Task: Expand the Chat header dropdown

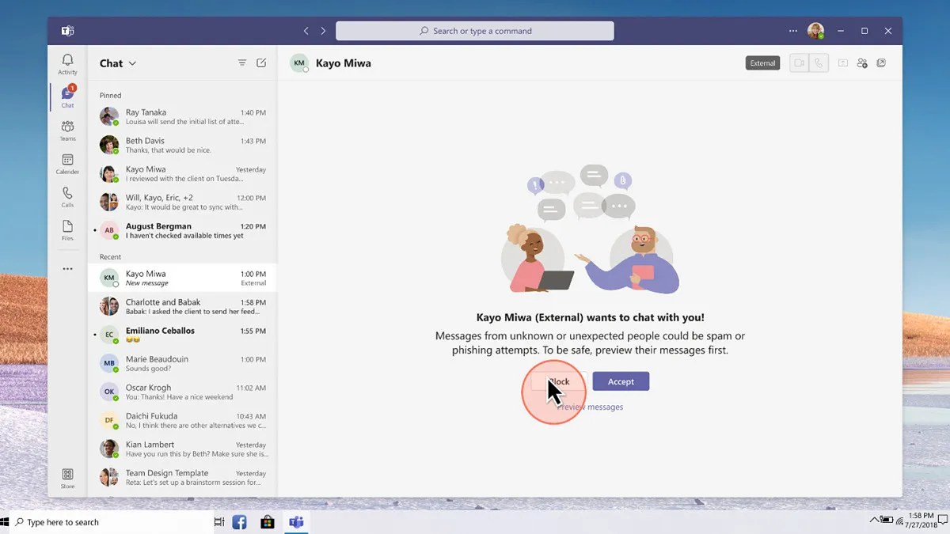Action: point(131,63)
